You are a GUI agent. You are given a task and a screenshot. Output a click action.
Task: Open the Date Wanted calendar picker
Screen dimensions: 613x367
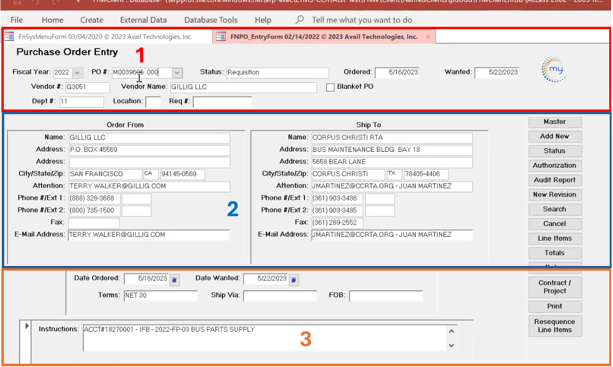point(294,280)
